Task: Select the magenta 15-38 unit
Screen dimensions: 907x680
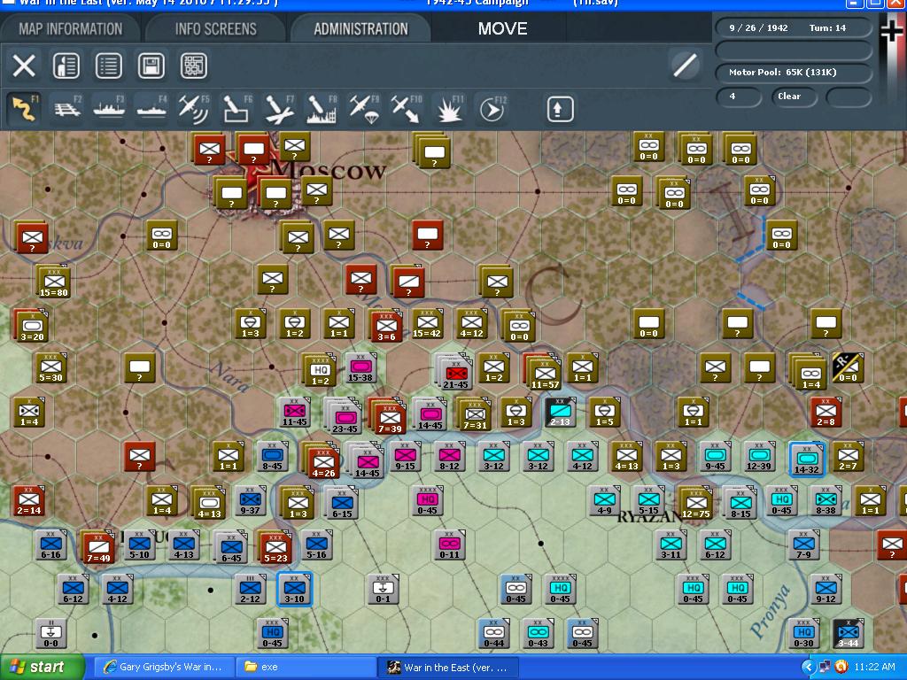Action: (x=360, y=367)
